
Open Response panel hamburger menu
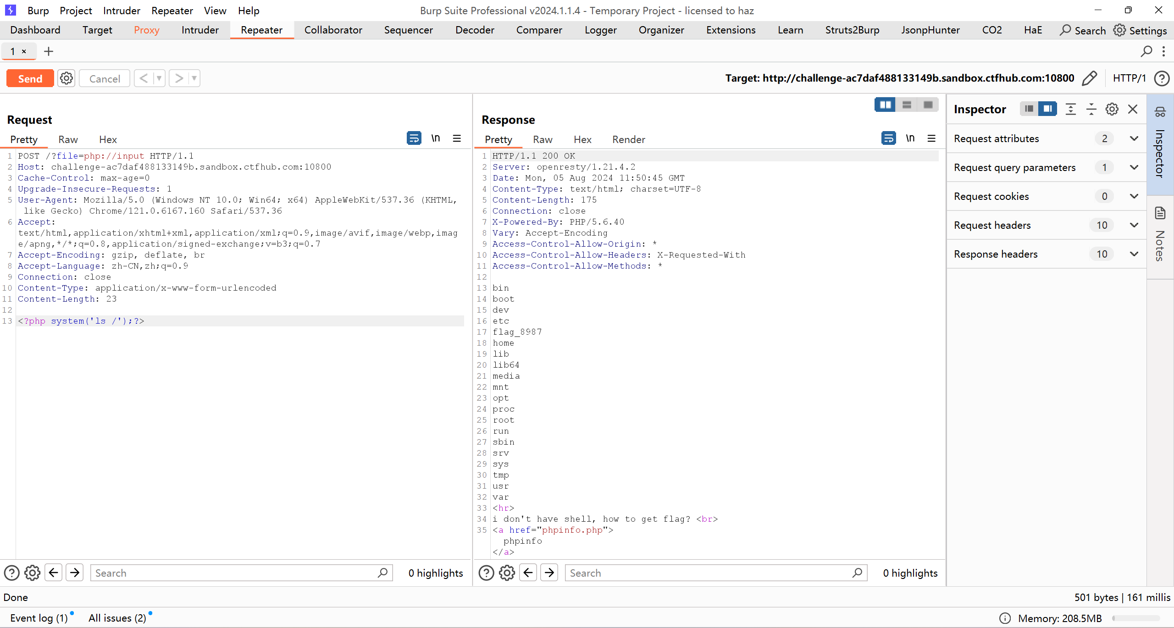[931, 138]
